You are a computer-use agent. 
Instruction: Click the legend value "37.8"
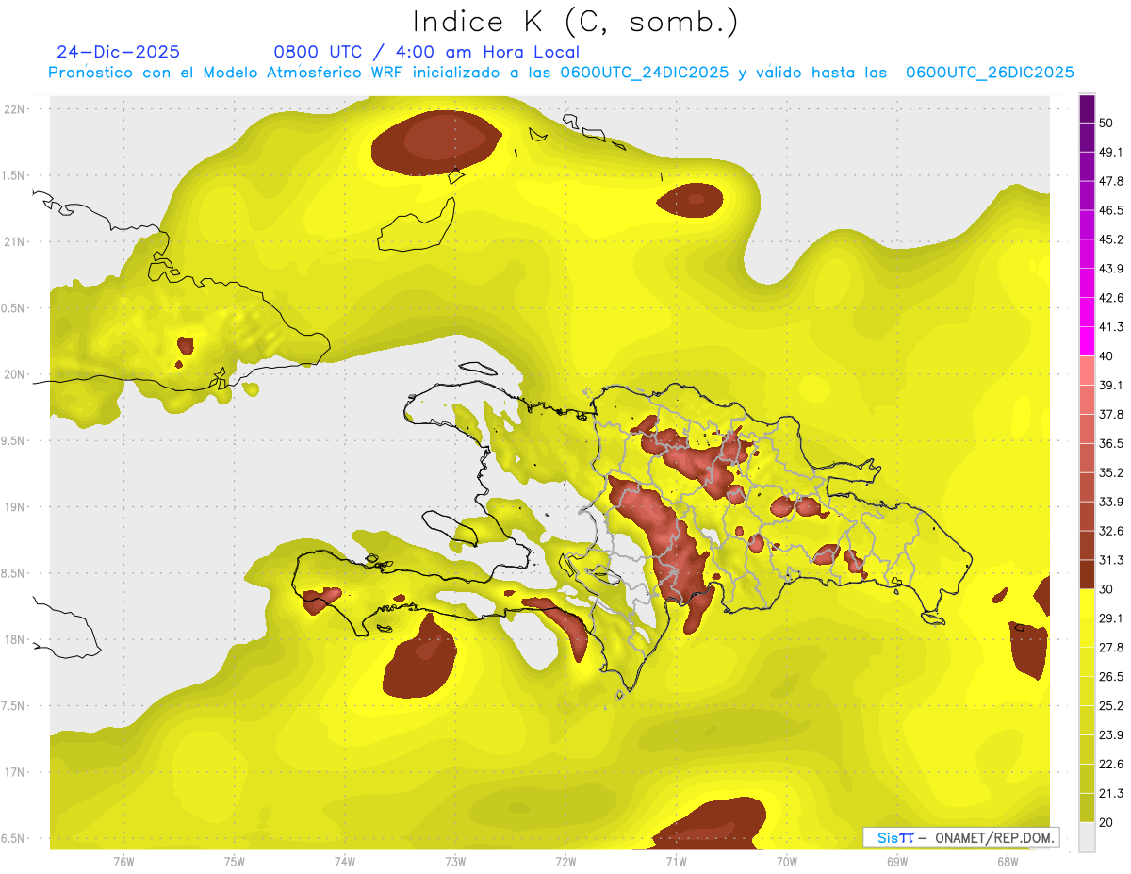[1111, 414]
